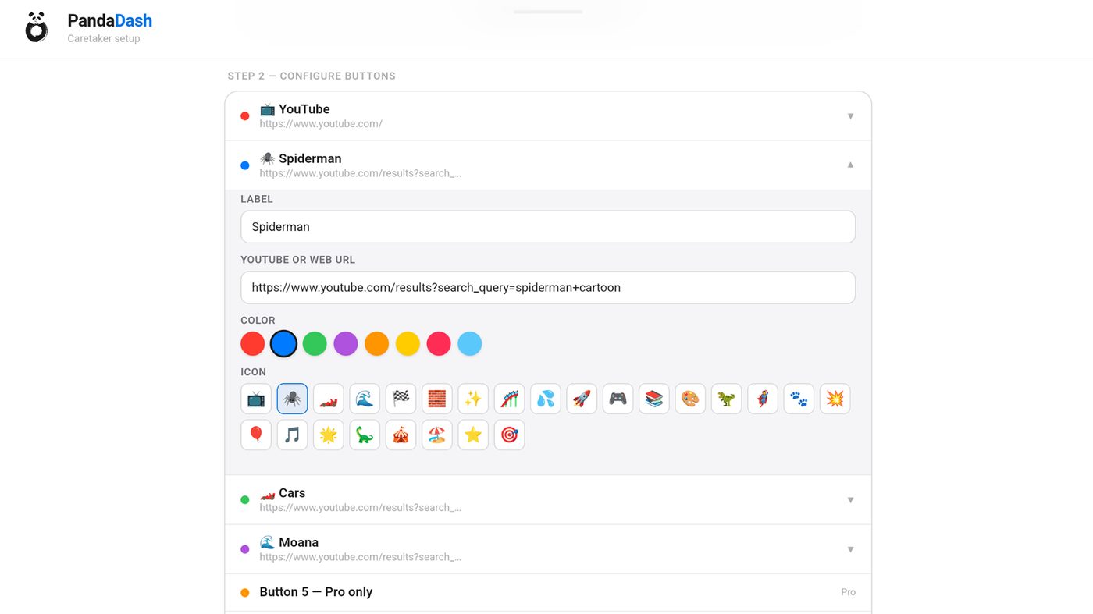Expand the Moana button row
Screen dimensions: 1093x614
548,549
